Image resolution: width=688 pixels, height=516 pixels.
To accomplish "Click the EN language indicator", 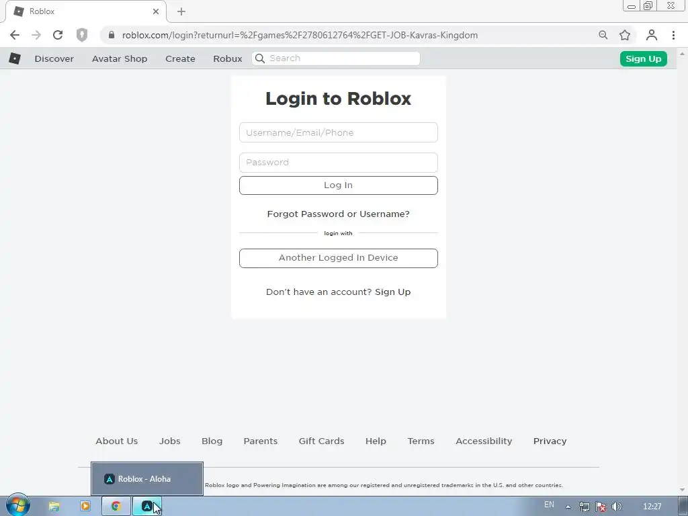I will coord(550,505).
